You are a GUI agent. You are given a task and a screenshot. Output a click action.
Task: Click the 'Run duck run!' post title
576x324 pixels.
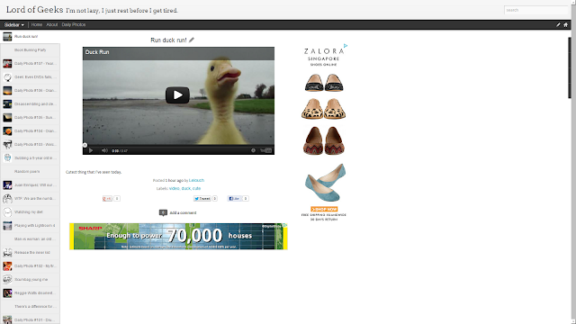[168, 40]
